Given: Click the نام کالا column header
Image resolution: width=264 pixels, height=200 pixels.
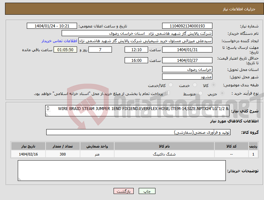Looking at the screenshot, I should point(164,146).
